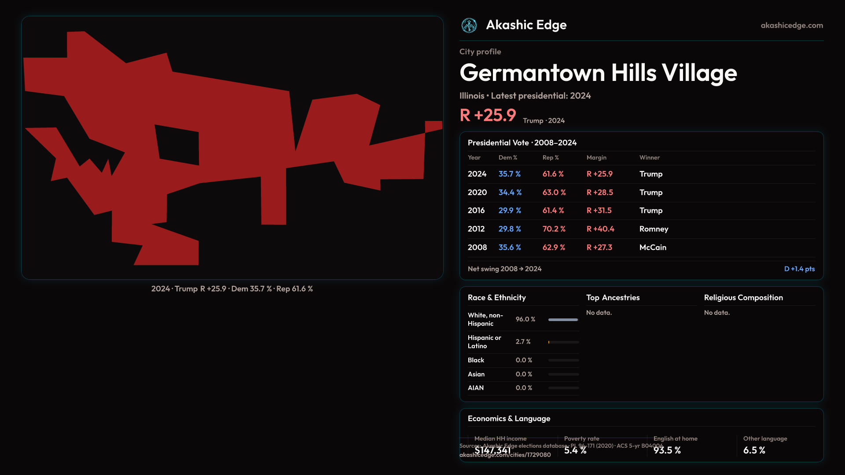Click the White, non-Hispanic percentage bar
845x475 pixels.
tap(563, 320)
